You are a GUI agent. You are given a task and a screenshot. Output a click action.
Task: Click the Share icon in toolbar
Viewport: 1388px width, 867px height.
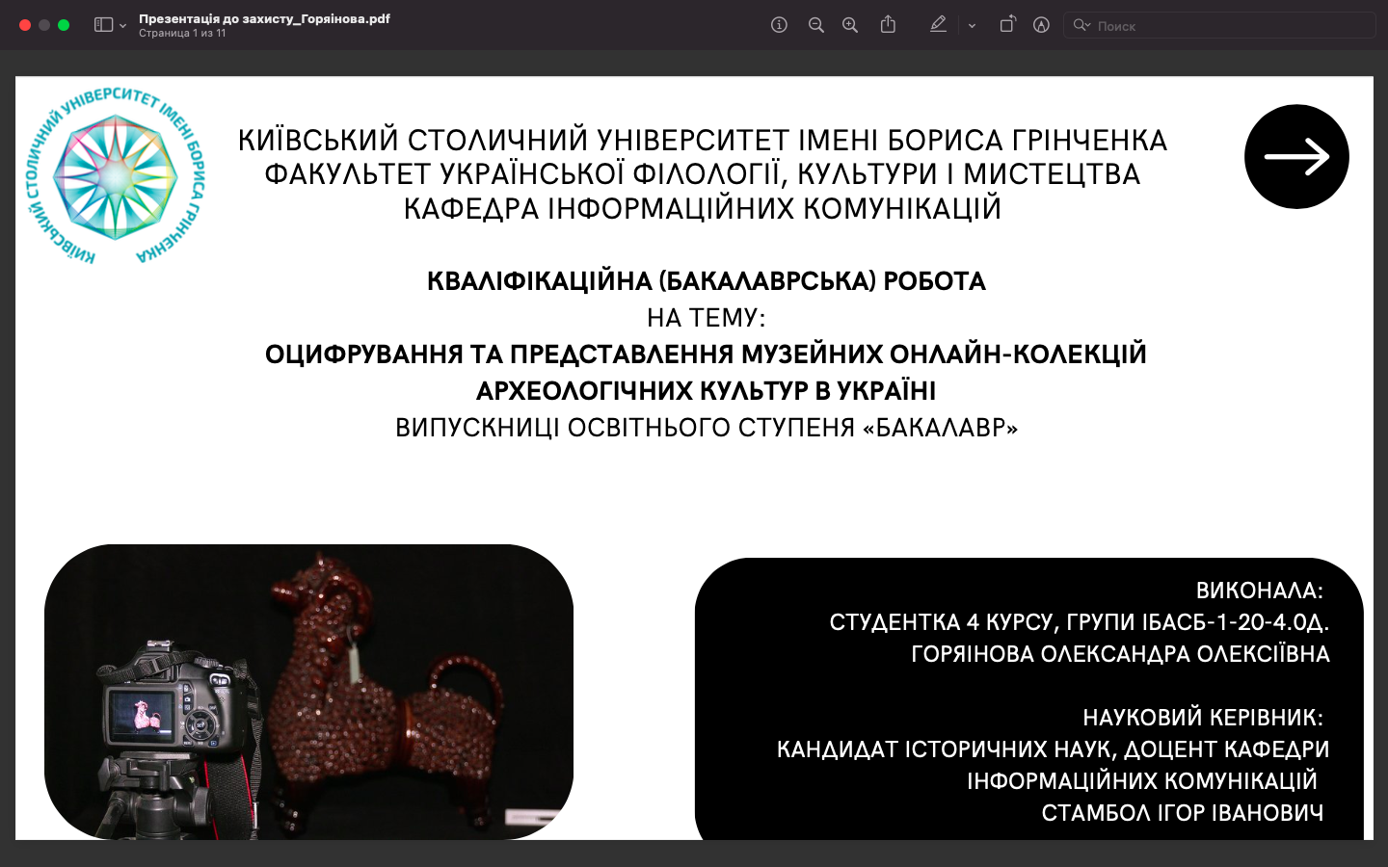(x=888, y=25)
